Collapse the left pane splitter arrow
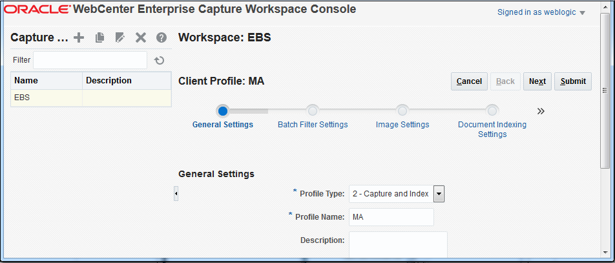615x263 pixels. coord(176,193)
